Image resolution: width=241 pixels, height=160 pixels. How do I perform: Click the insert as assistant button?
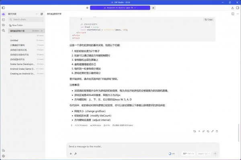click(x=204, y=154)
